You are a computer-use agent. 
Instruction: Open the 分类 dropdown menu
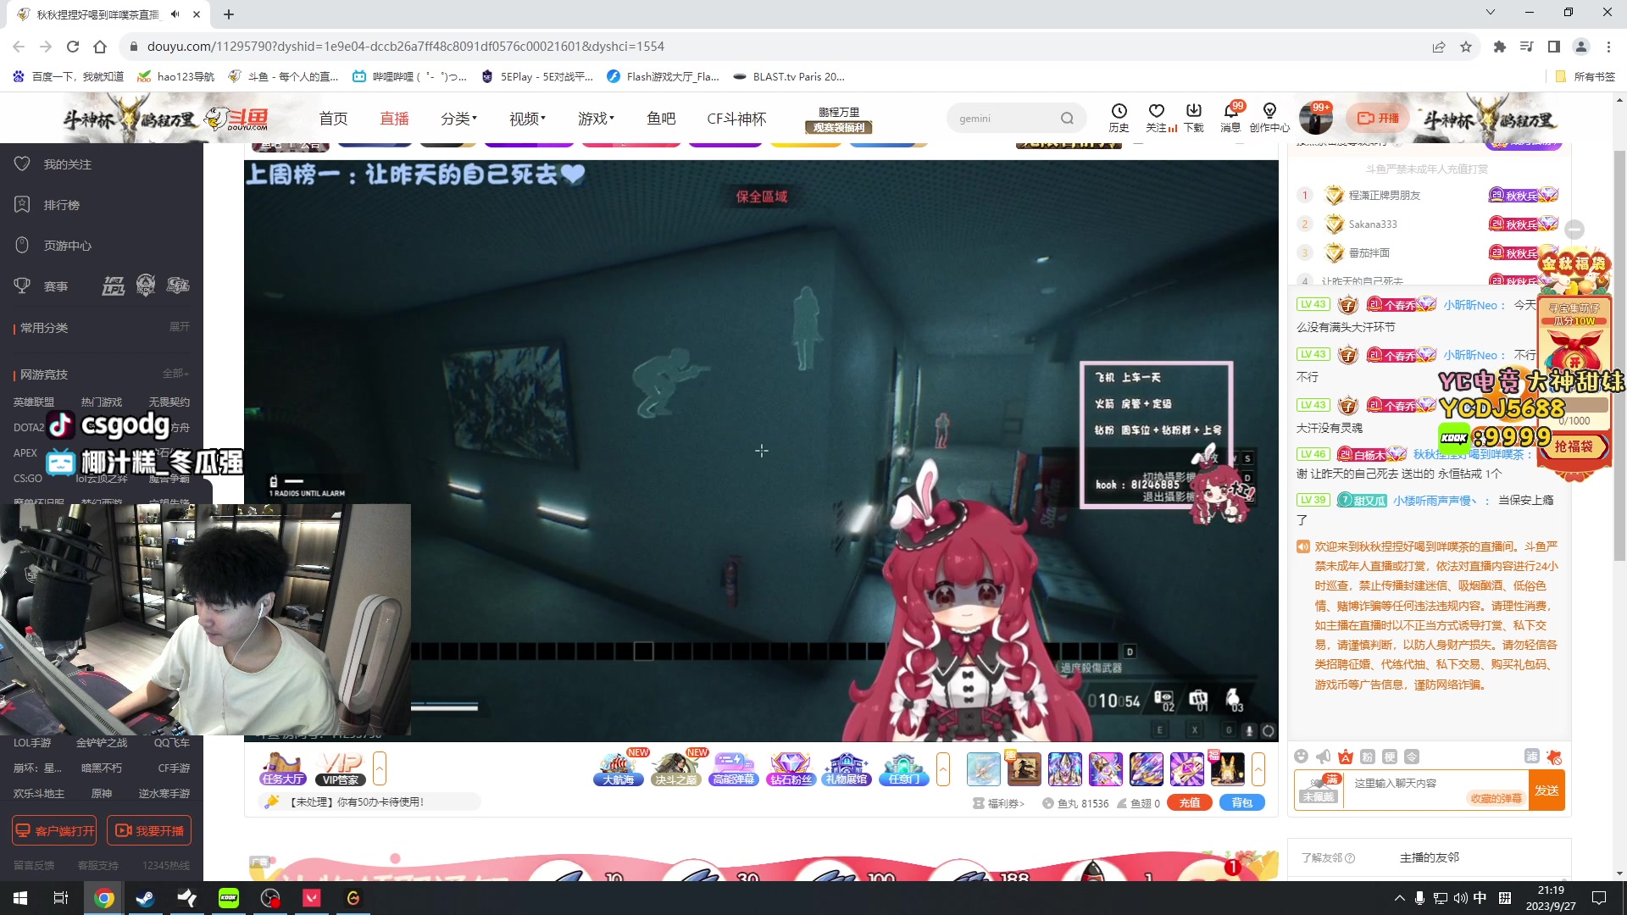click(458, 119)
